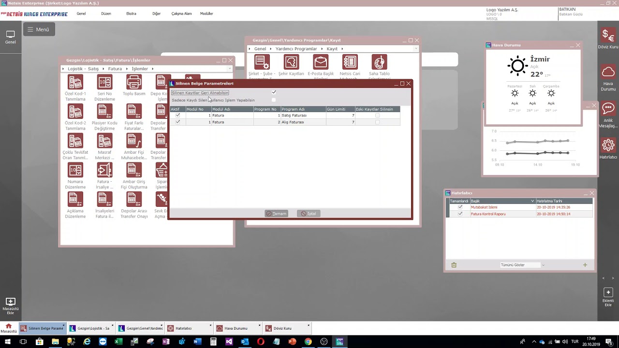Expand Yardımcı Programlar breadcrumb path dropdown
The width and height of the screenshot is (619, 348).
pos(415,49)
